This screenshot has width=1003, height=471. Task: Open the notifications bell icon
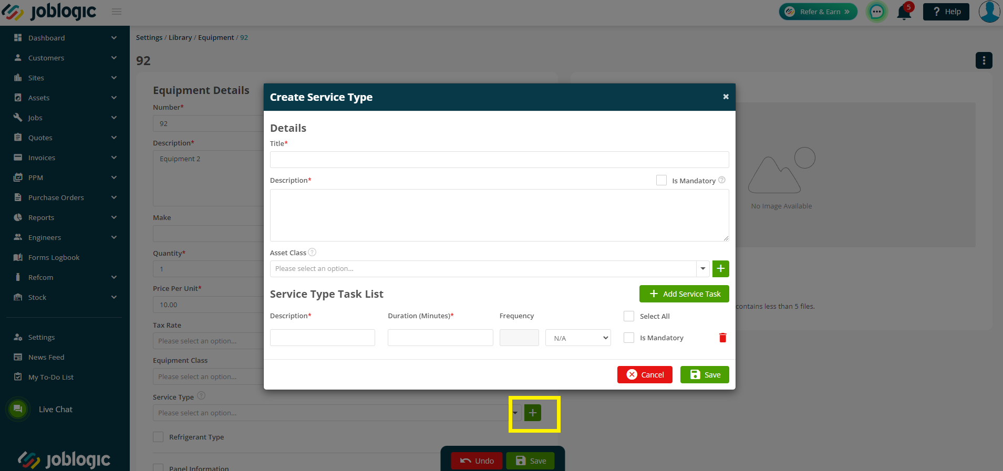click(x=904, y=12)
